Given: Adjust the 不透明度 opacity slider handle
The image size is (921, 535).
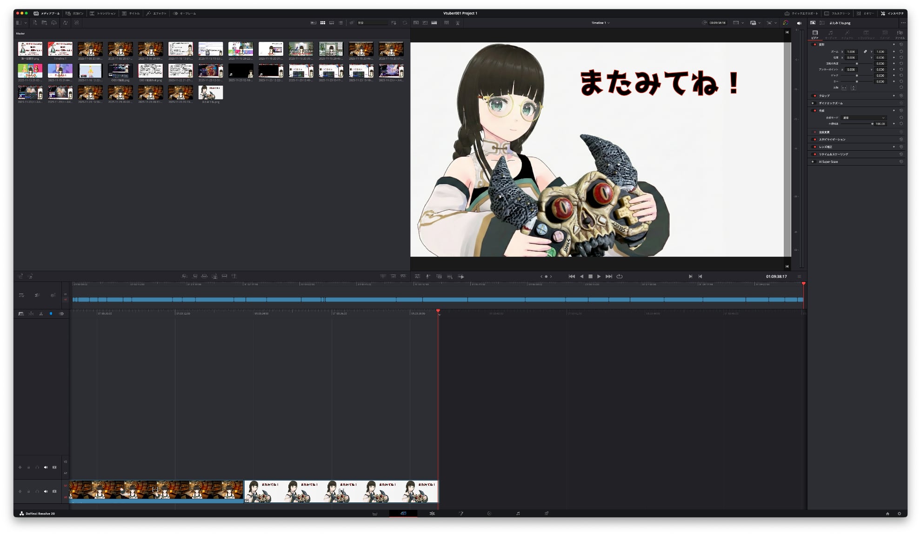Looking at the screenshot, I should (x=872, y=124).
